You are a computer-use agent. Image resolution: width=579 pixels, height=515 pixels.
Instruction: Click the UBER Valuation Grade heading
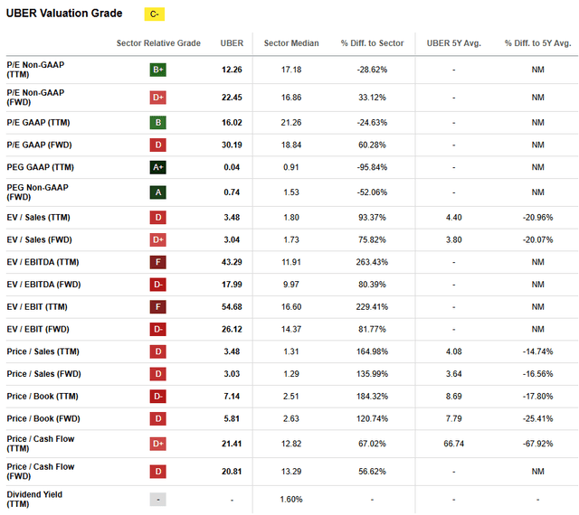tap(64, 14)
